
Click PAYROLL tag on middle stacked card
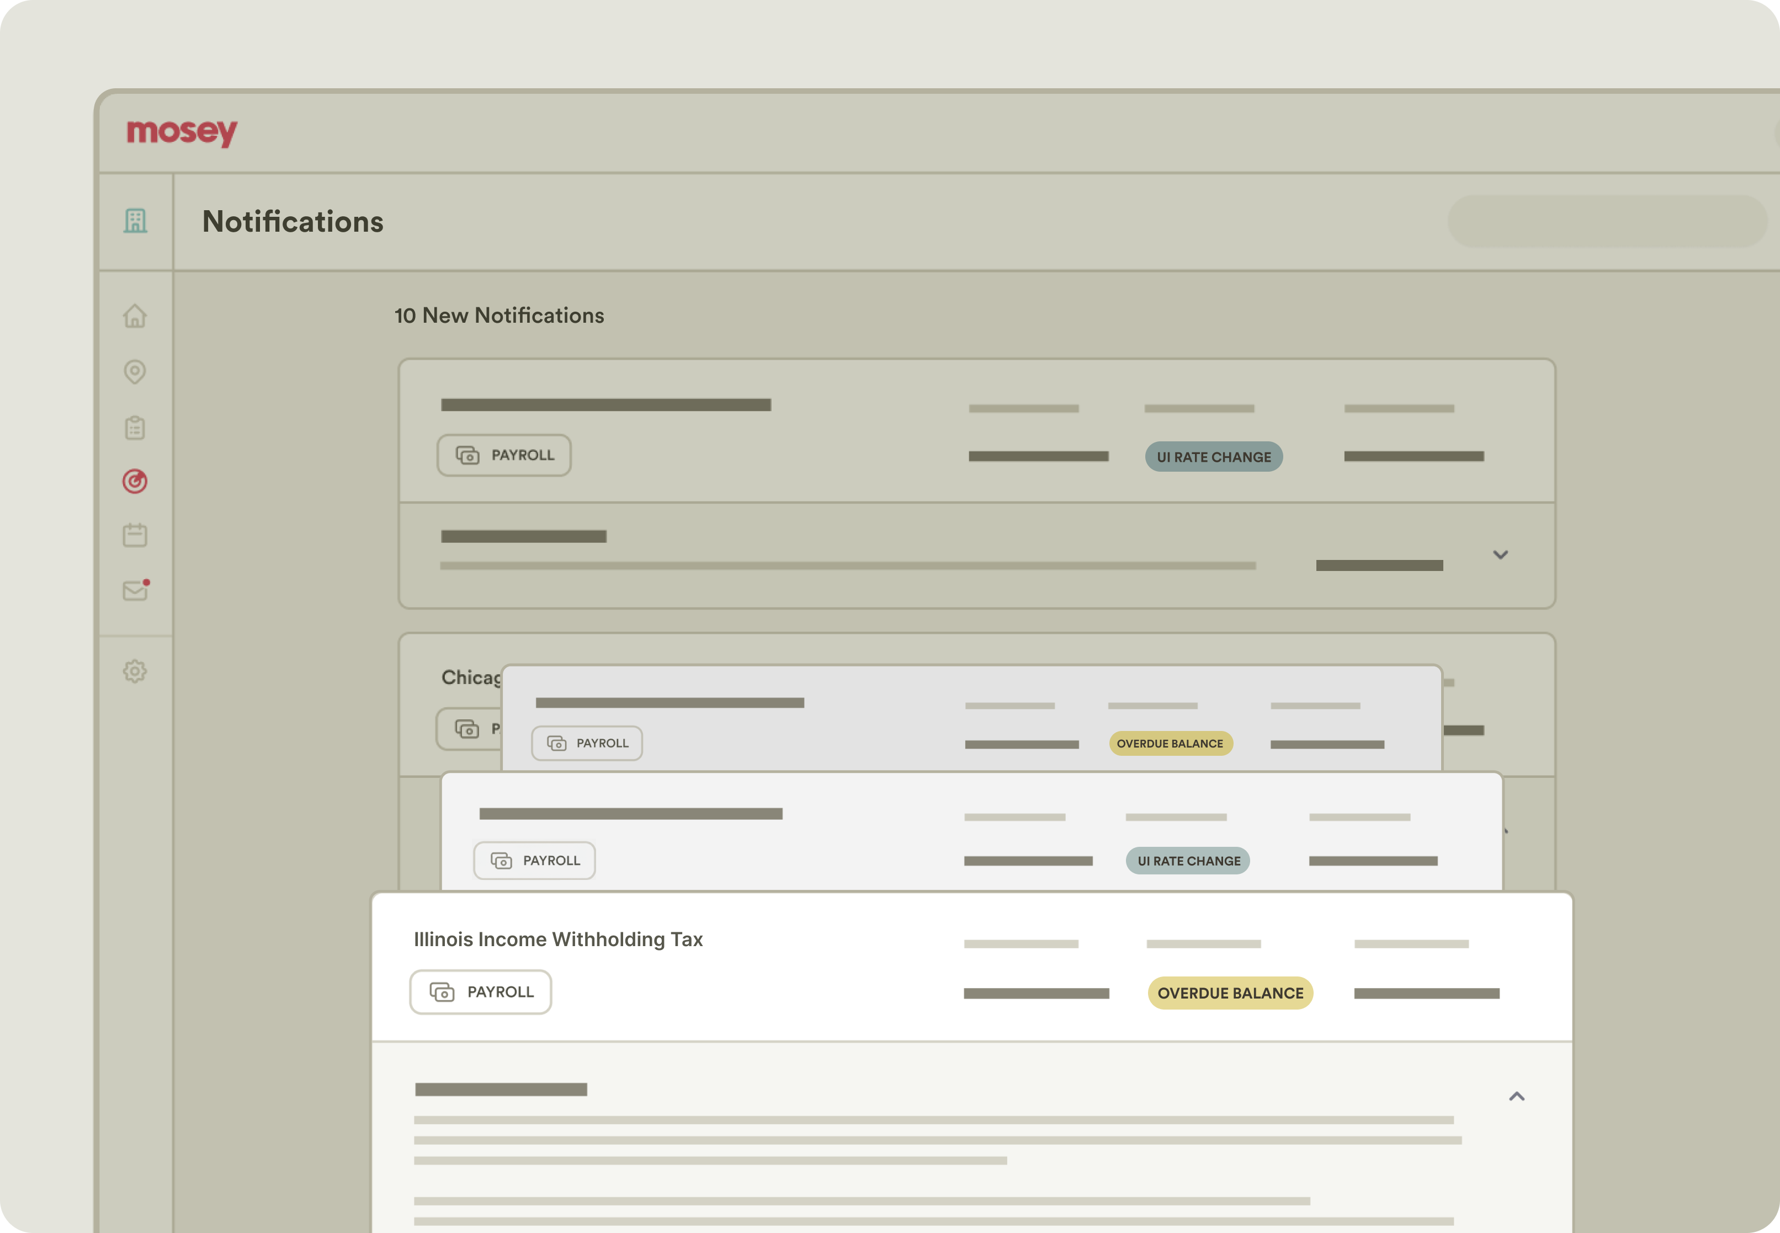(x=535, y=861)
